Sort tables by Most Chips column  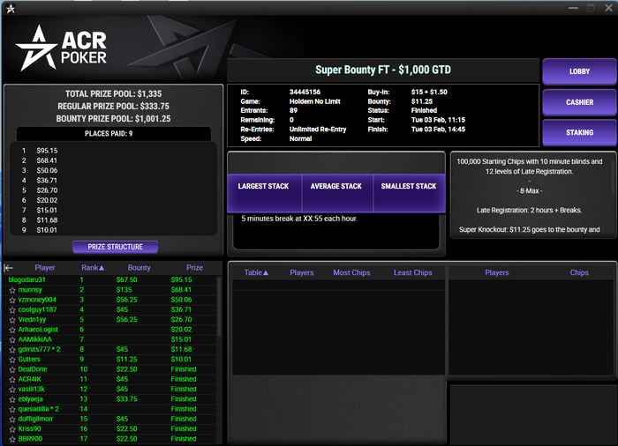pos(351,272)
